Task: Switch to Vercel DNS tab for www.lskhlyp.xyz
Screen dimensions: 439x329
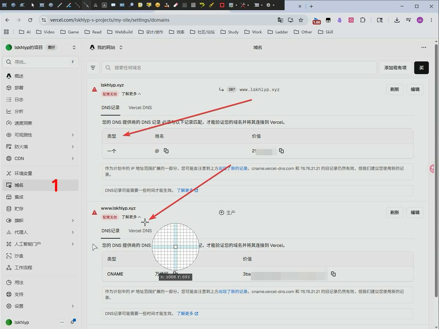Action: click(x=140, y=231)
